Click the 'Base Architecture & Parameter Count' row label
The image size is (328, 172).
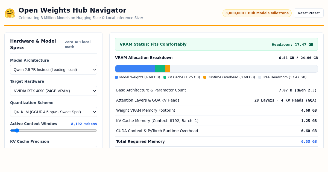[x=151, y=90]
